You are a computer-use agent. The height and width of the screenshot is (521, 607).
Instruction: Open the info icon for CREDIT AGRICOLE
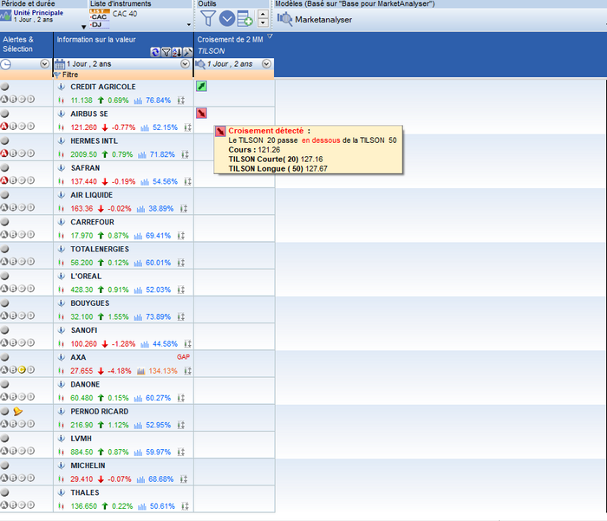[62, 87]
